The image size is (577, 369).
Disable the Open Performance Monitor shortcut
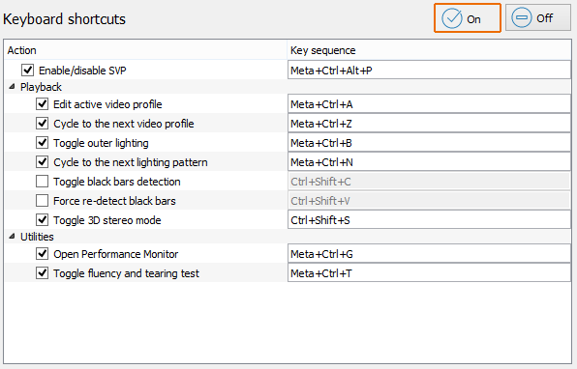point(42,253)
